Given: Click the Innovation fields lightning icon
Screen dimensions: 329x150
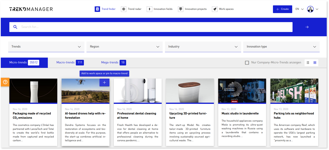Looking at the screenshot, I should click(149, 9).
